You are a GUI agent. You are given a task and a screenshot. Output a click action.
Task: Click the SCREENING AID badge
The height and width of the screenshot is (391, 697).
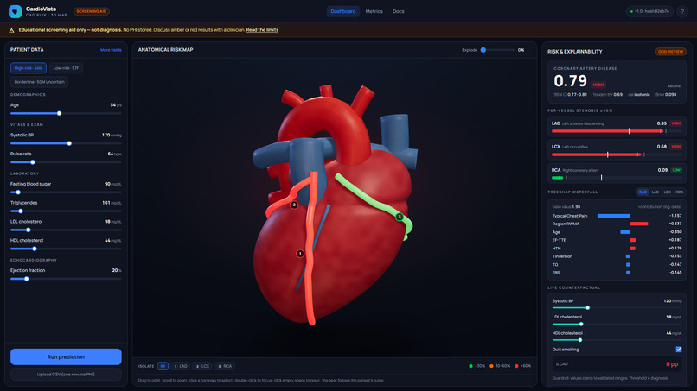coord(91,11)
